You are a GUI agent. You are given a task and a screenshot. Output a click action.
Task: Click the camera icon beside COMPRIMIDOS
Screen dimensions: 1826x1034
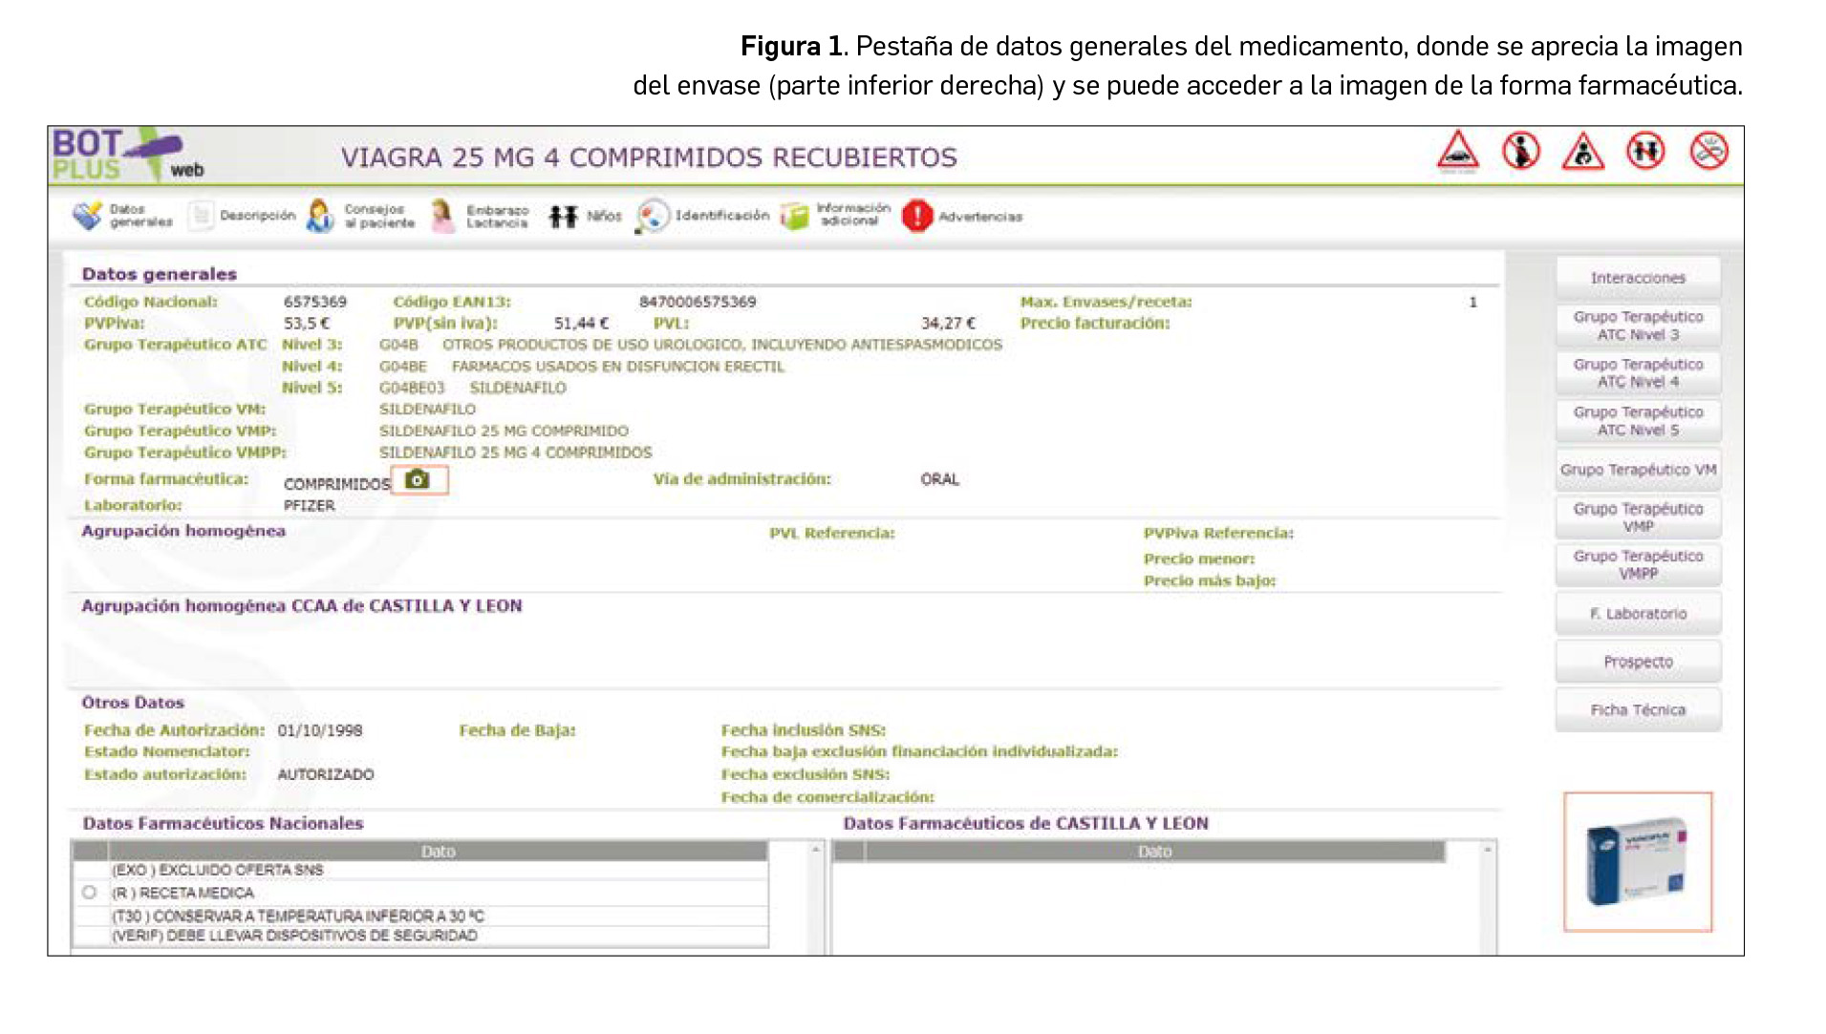coord(418,479)
